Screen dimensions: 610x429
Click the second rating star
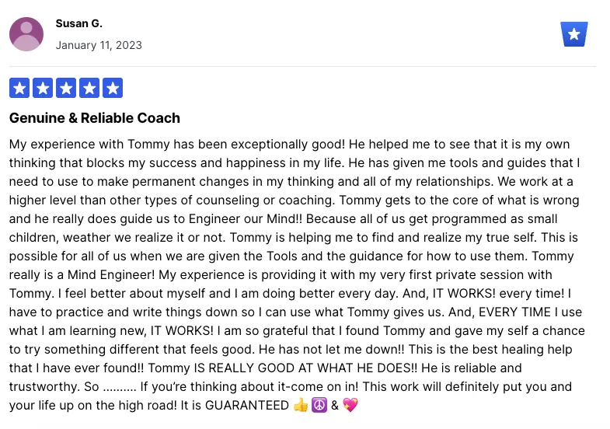(43, 88)
